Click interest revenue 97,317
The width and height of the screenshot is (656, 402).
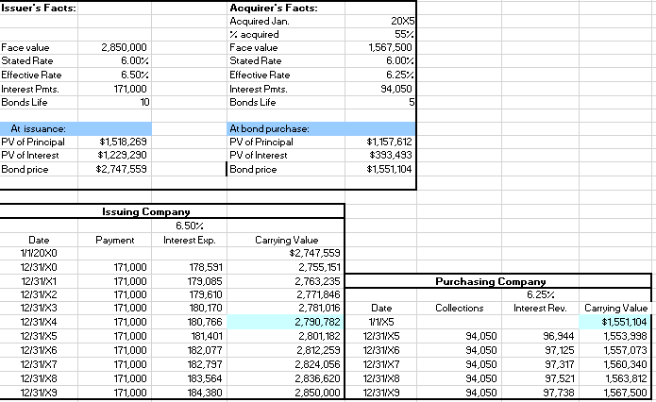[x=560, y=365]
